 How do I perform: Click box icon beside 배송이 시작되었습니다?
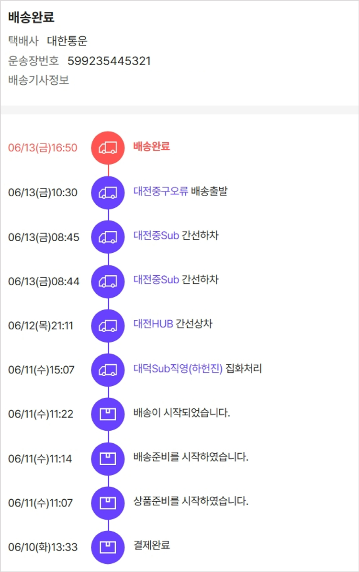108,414
